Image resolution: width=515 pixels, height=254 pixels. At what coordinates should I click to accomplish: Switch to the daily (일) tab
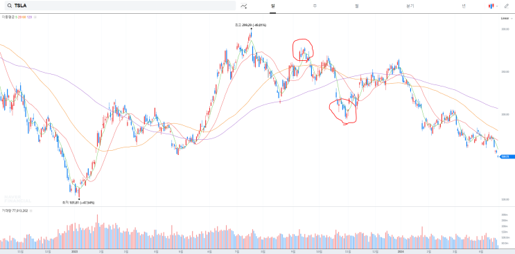[272, 6]
